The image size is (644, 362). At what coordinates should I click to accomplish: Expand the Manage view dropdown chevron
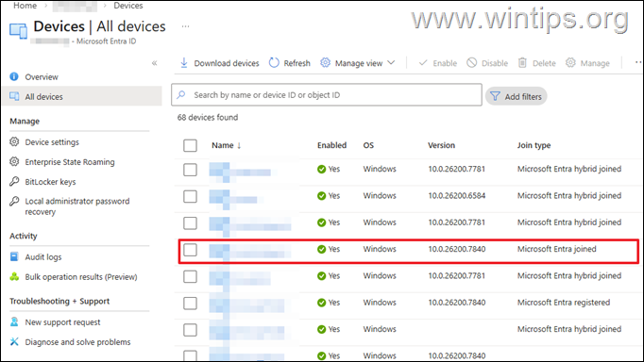tap(391, 63)
